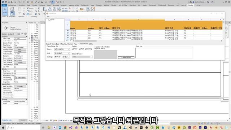This screenshot has height=130, width=231.
Task: Switch to the Utility tab
Action: click(x=91, y=44)
